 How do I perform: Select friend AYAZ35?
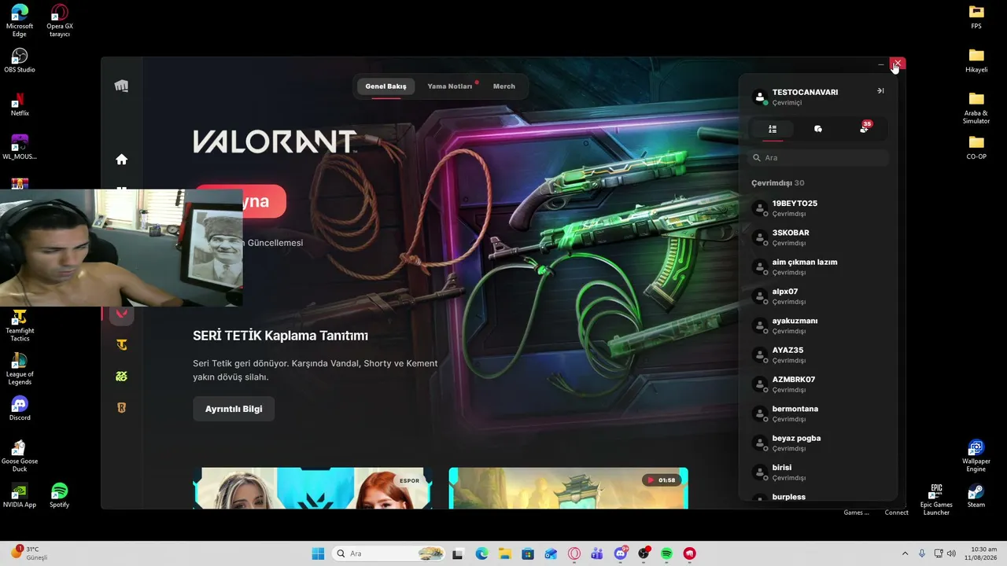coord(818,355)
